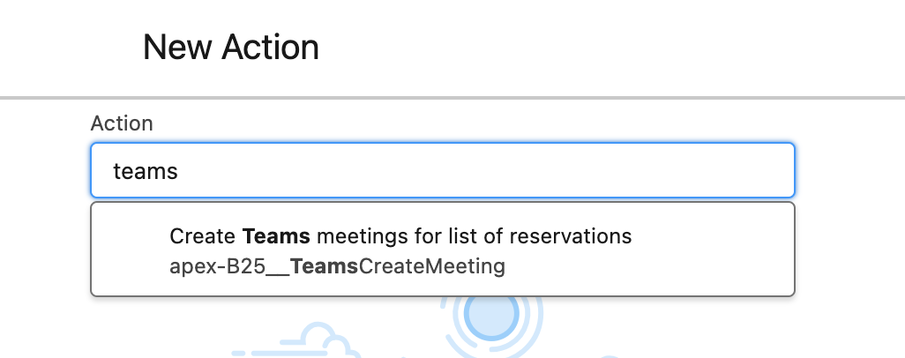Image resolution: width=905 pixels, height=358 pixels.
Task: Click the bold Teams word in the suggestion title
Action: 276,237
